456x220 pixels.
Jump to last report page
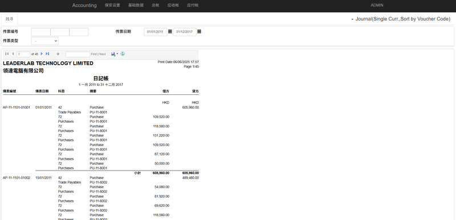[x=47, y=53]
